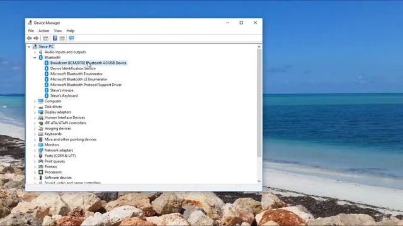403x226 pixels.
Task: Click the icon beside Microsoft Bluetooth LE Enumerator
Action: tap(47, 79)
